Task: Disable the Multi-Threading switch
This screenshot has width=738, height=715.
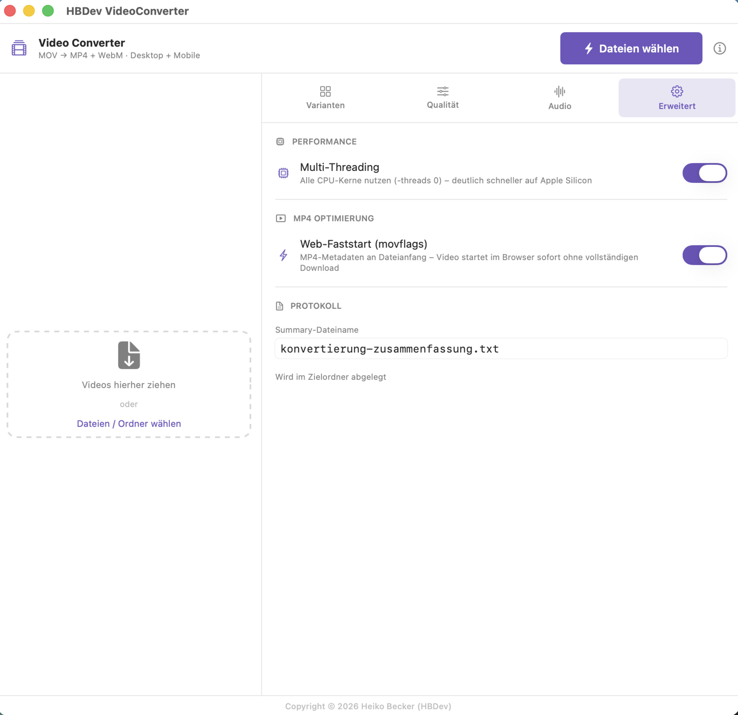Action: [704, 173]
